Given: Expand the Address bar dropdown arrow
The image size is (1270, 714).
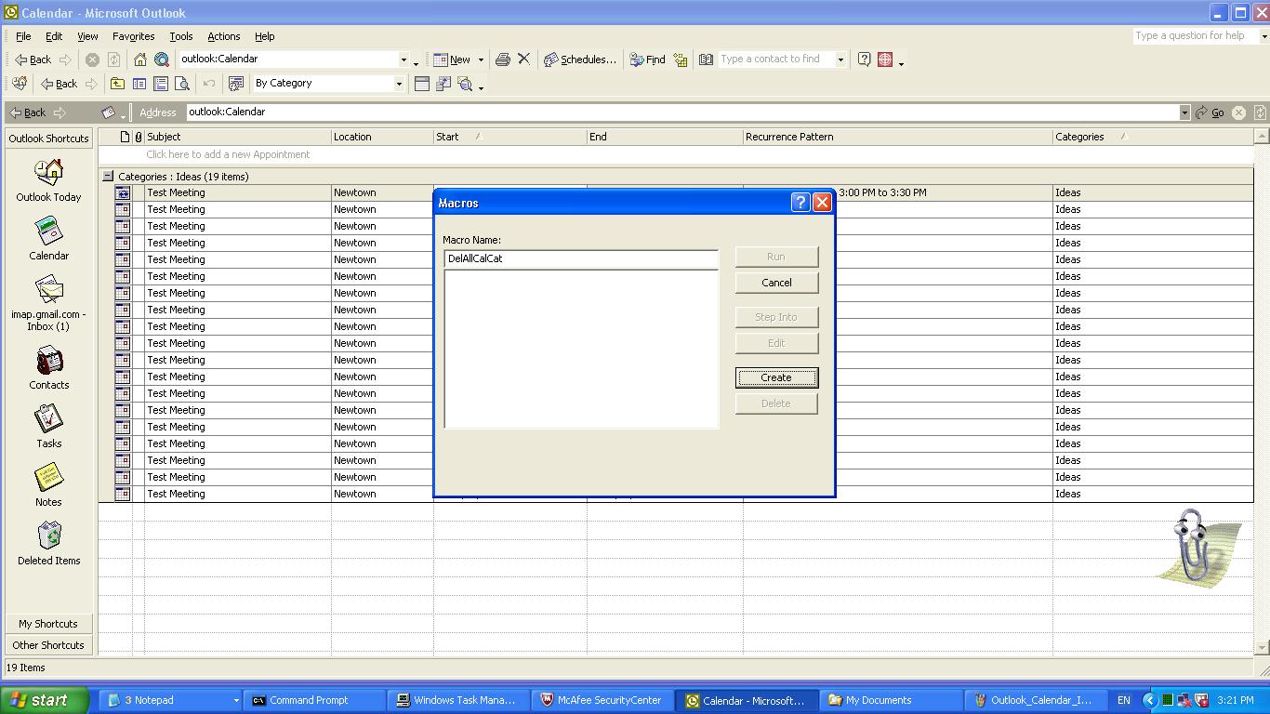Looking at the screenshot, I should pyautogui.click(x=1184, y=112).
